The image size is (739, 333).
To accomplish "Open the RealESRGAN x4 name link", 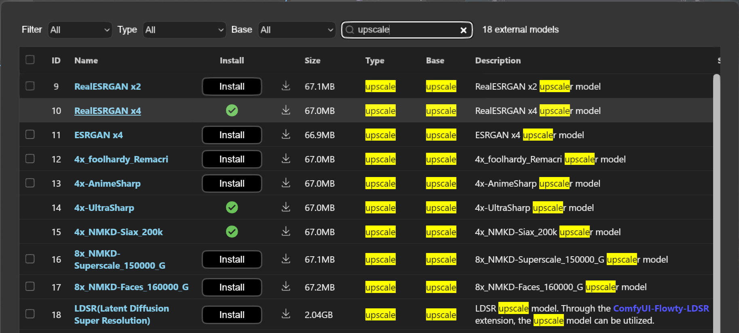I will [x=108, y=111].
